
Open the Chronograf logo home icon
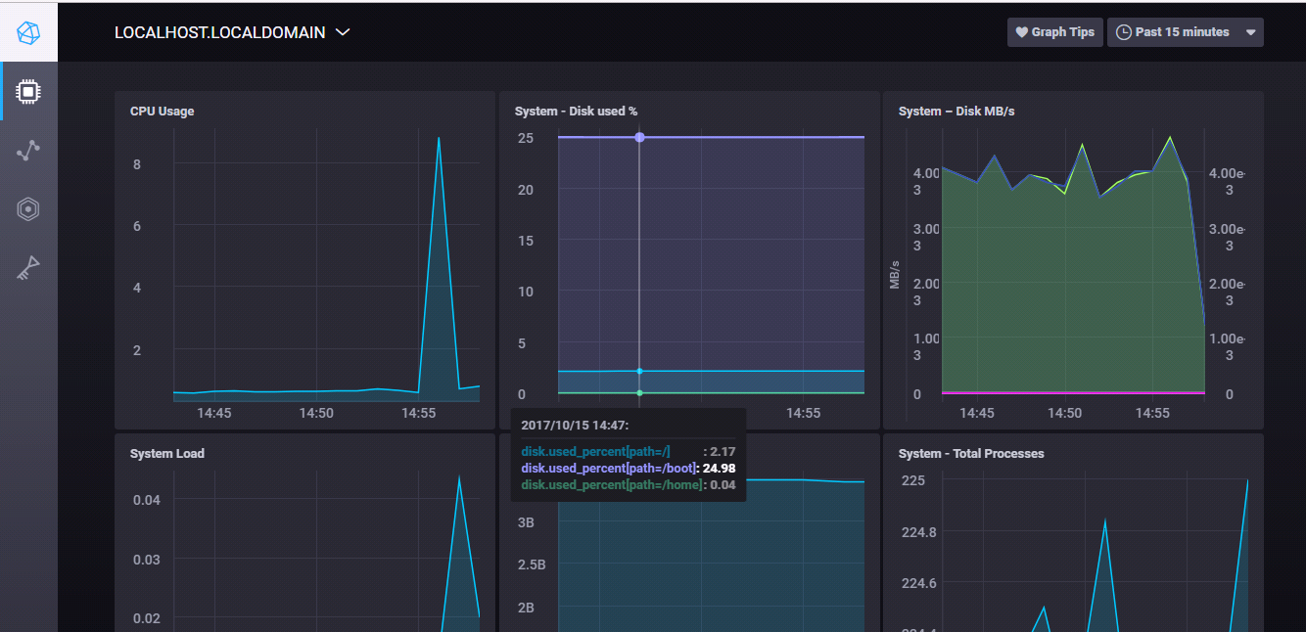28,32
